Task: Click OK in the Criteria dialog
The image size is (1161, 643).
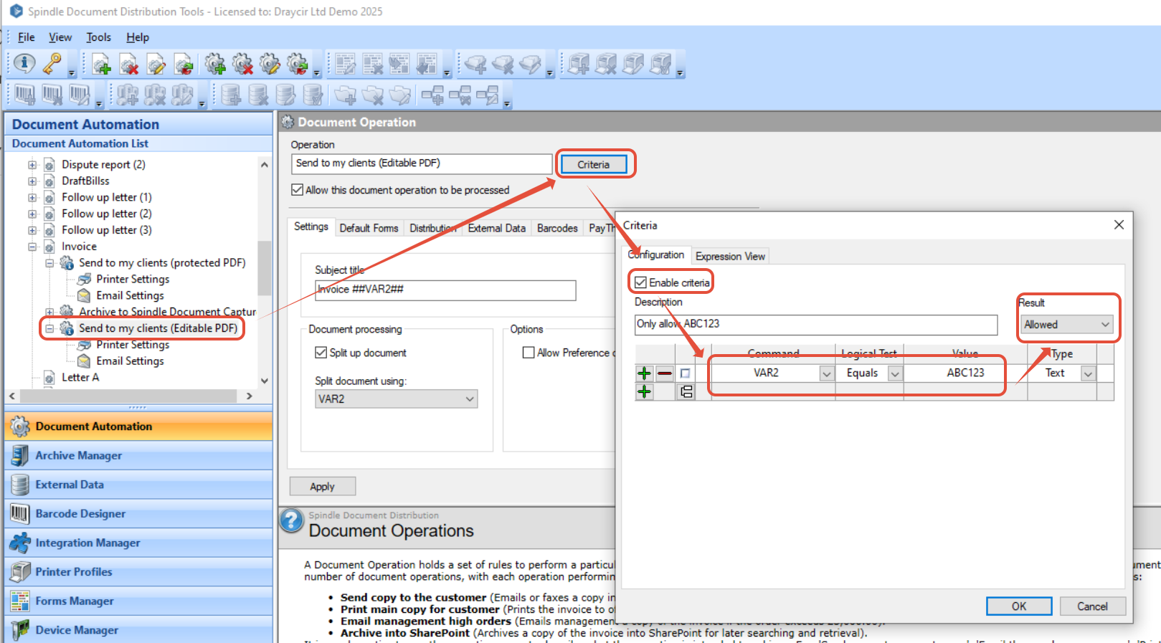Action: (1019, 606)
